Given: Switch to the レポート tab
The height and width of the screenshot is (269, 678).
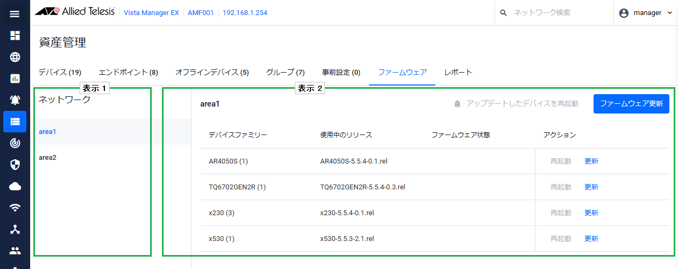Looking at the screenshot, I should click(458, 72).
